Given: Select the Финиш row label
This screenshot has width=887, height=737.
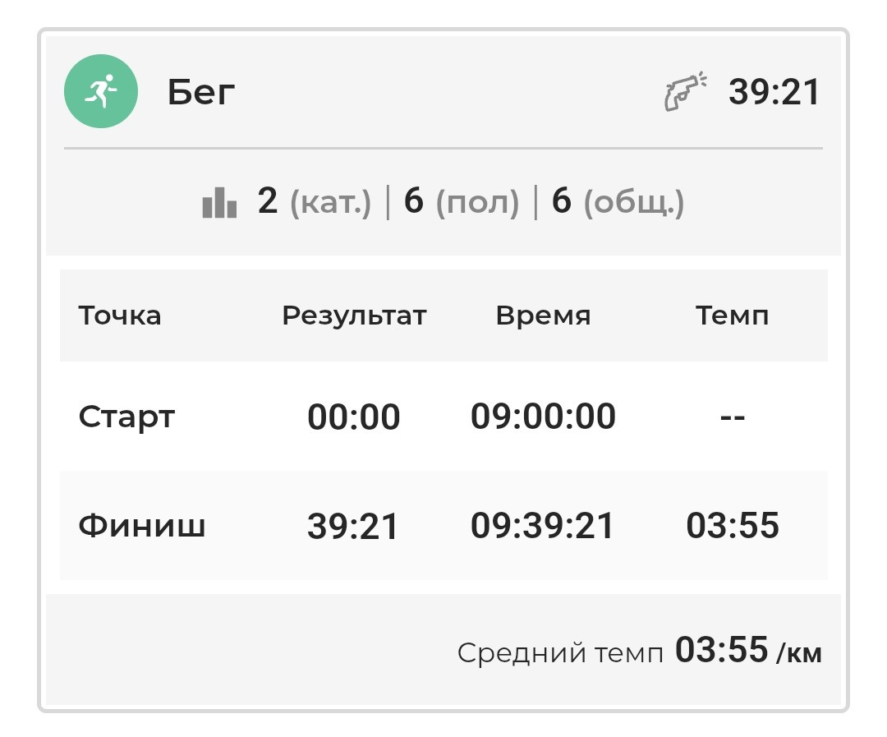Looking at the screenshot, I should click(x=141, y=526).
